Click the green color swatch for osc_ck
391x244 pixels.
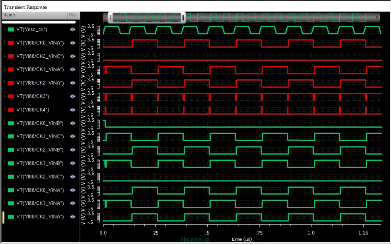click(11, 30)
